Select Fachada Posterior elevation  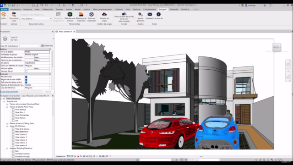22,154
